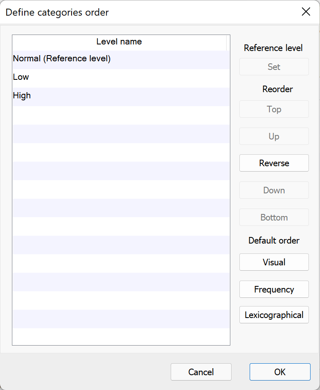Image resolution: width=320 pixels, height=390 pixels.
Task: Click the Reorder section label
Action: (278, 89)
